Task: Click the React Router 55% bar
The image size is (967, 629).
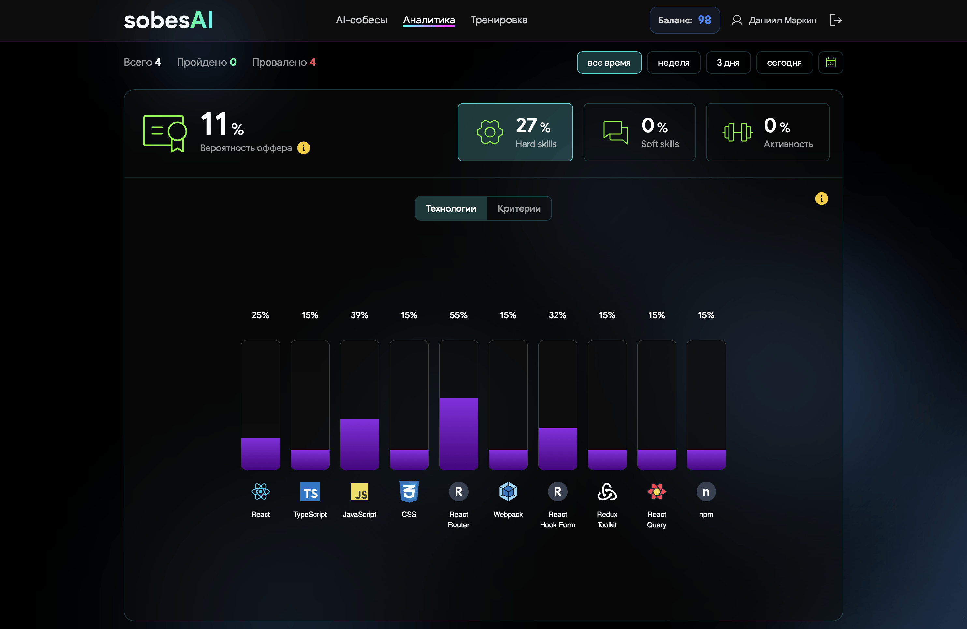Action: 458,434
